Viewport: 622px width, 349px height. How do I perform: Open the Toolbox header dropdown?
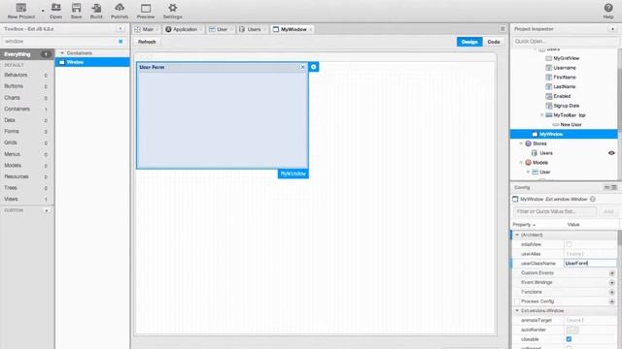pos(121,28)
